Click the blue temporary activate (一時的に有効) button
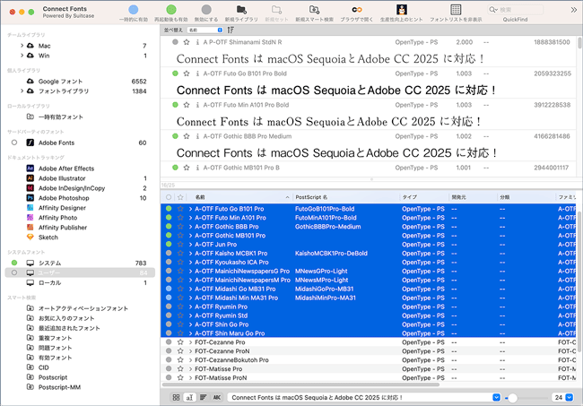583x406 pixels. (133, 10)
